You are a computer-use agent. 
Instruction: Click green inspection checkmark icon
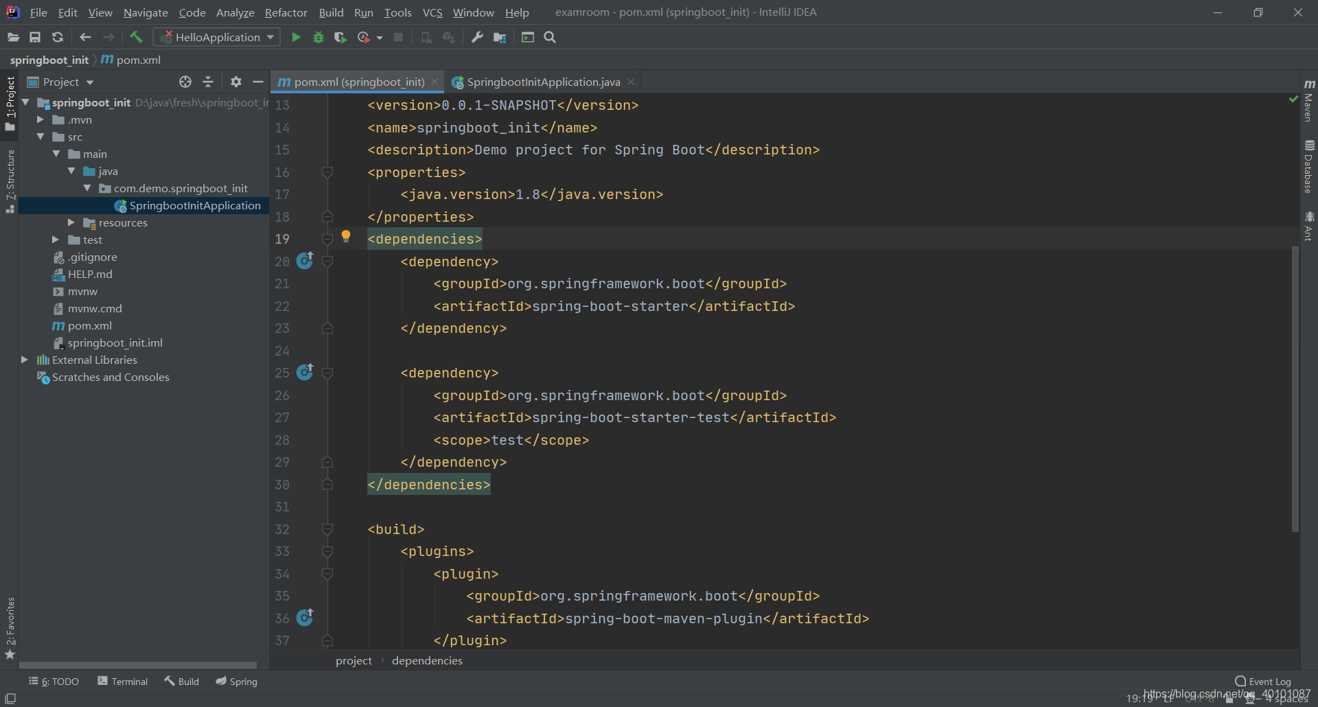pos(1293,100)
